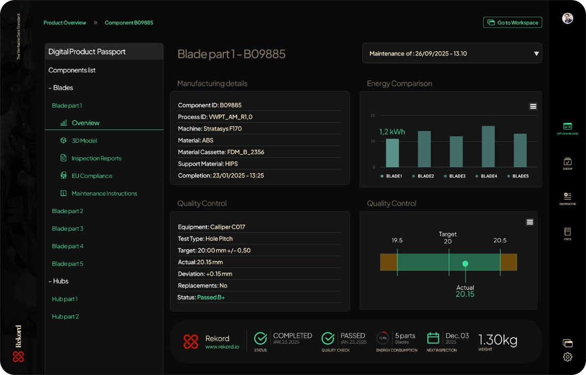Viewport: 586px width, 375px height.
Task: Expand Hub part 1
Action: (64, 299)
